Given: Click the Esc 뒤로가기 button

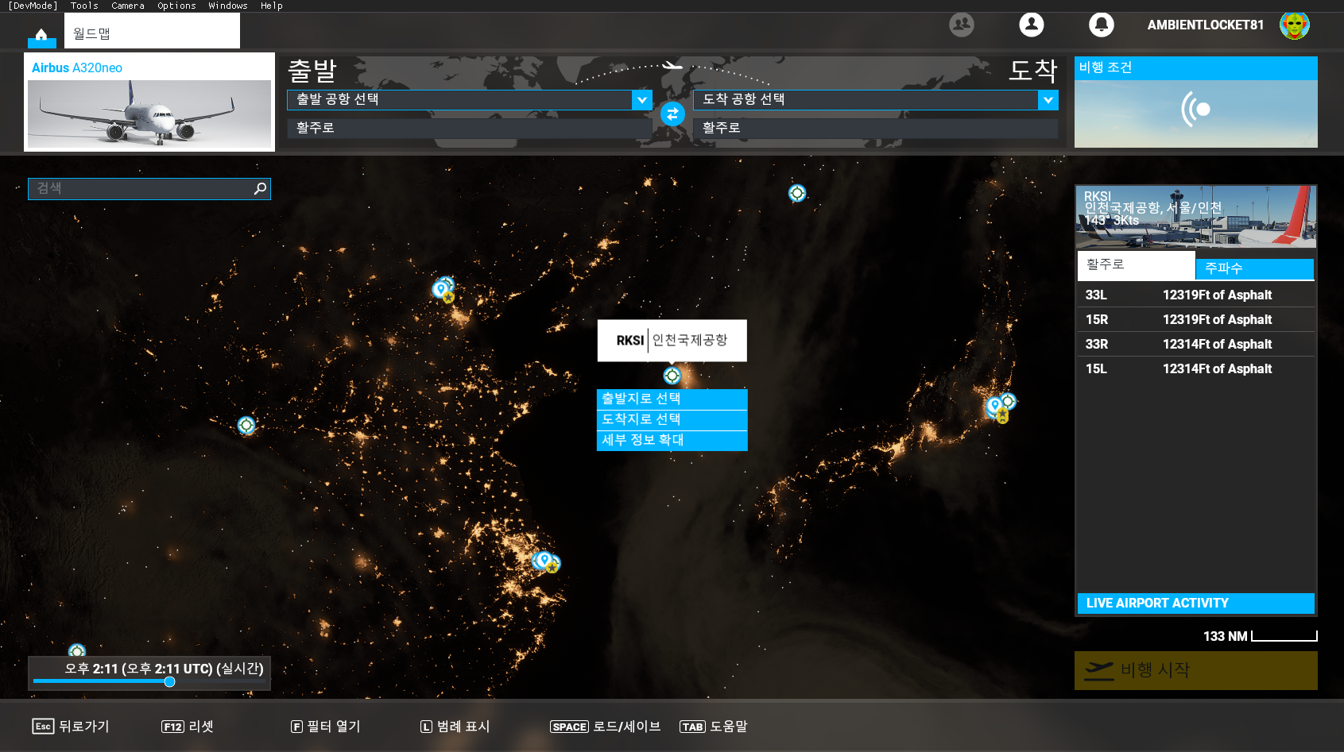Looking at the screenshot, I should click(x=71, y=726).
